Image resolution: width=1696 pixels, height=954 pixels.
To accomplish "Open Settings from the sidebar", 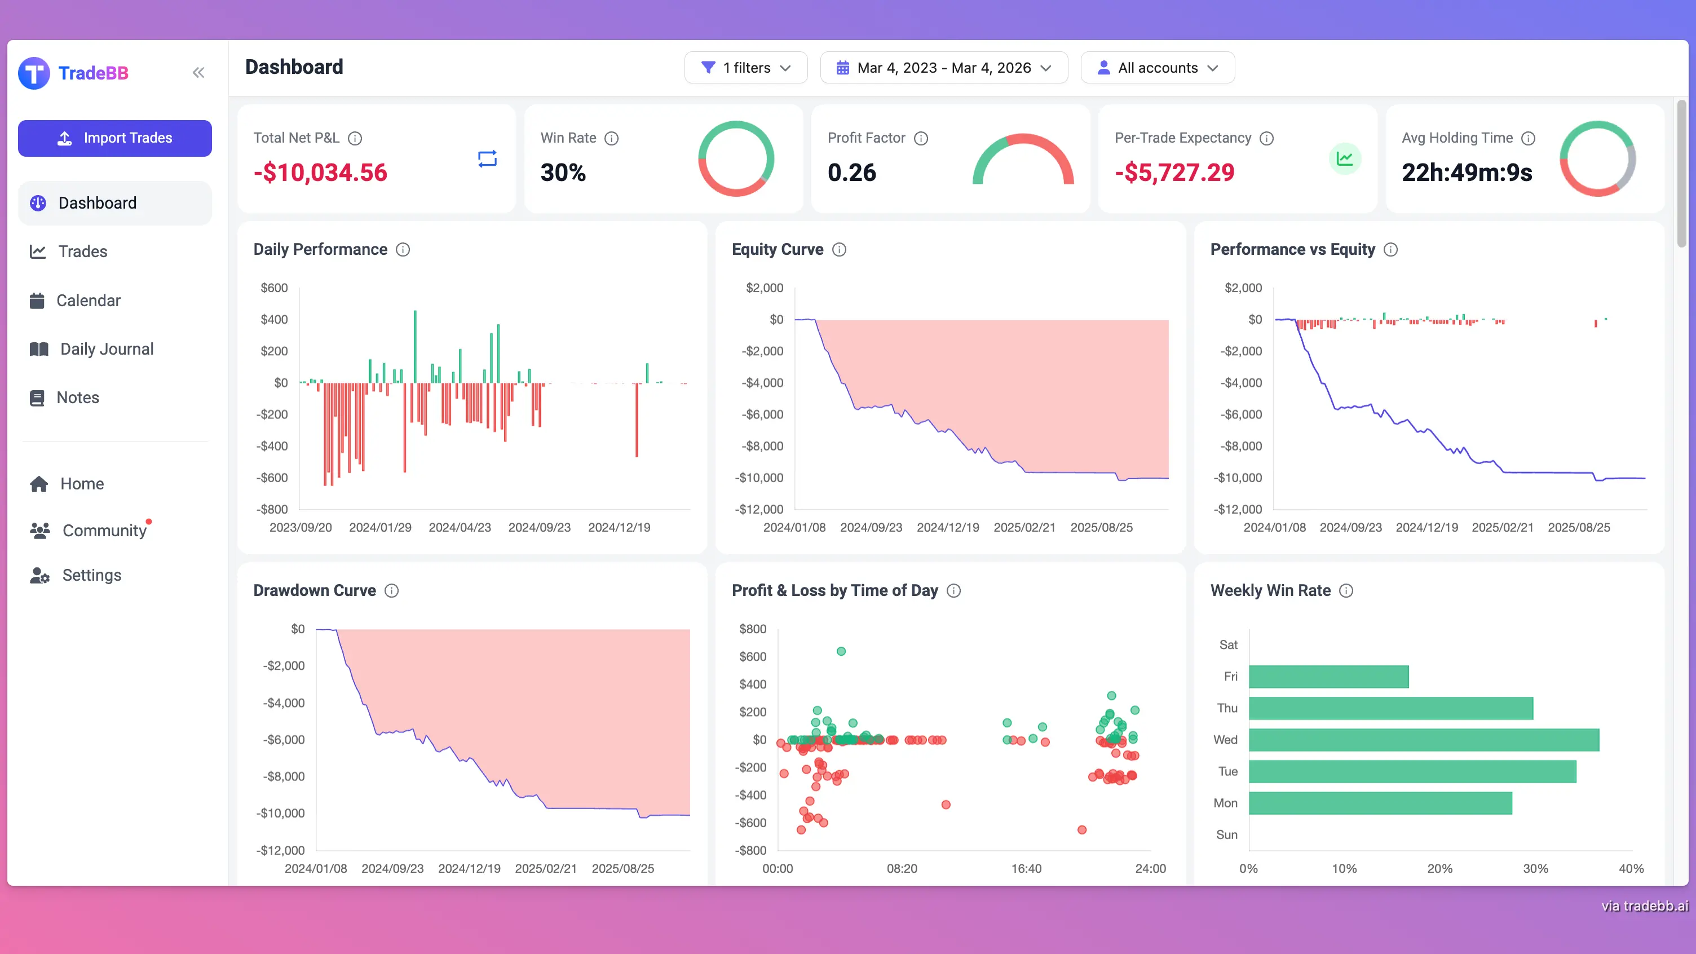I will tap(91, 574).
